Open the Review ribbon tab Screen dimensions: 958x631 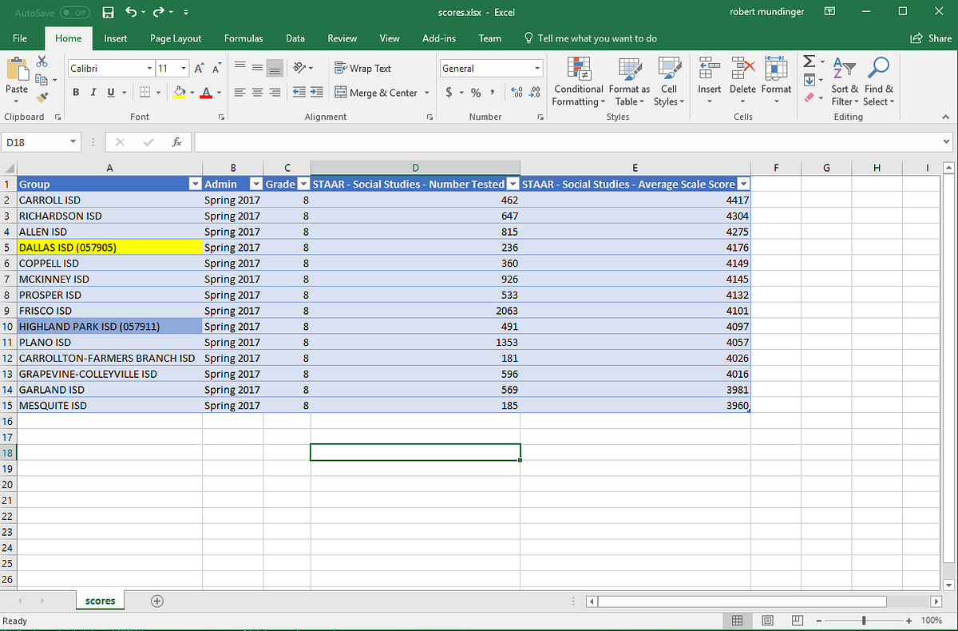(x=342, y=38)
